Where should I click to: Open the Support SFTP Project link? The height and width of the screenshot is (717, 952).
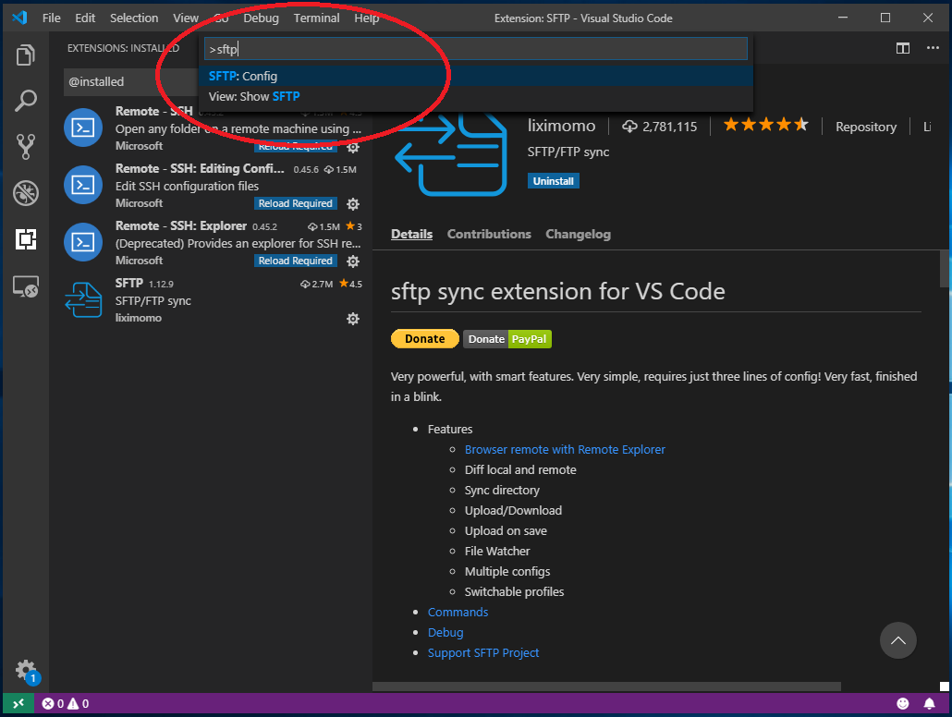click(x=483, y=652)
